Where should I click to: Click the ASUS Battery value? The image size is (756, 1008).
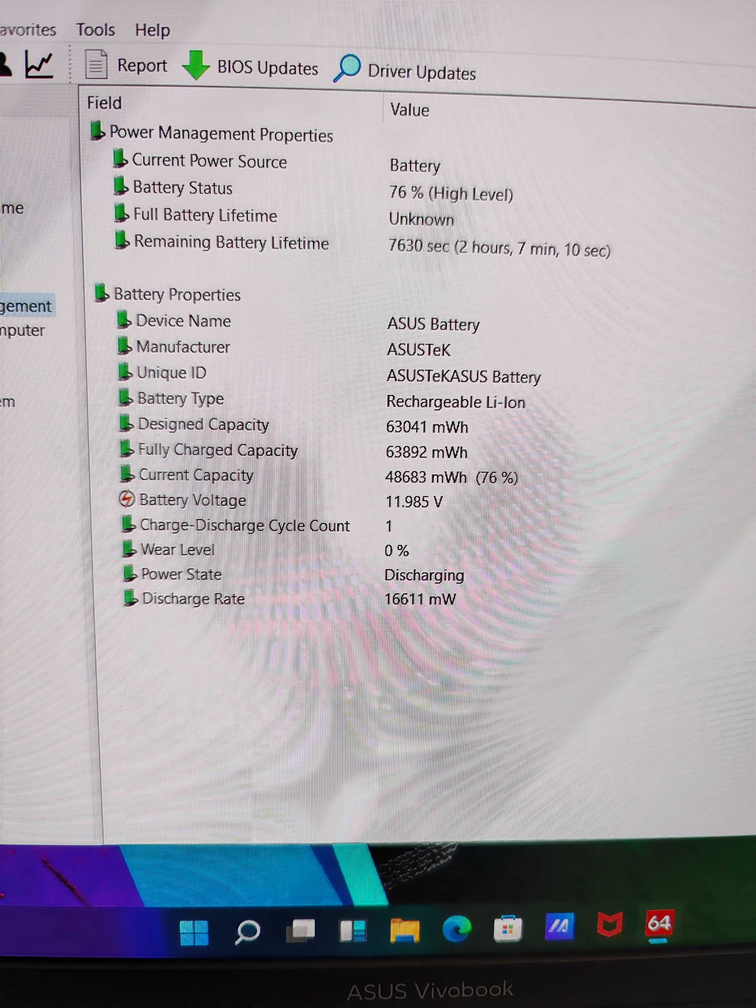tap(433, 324)
